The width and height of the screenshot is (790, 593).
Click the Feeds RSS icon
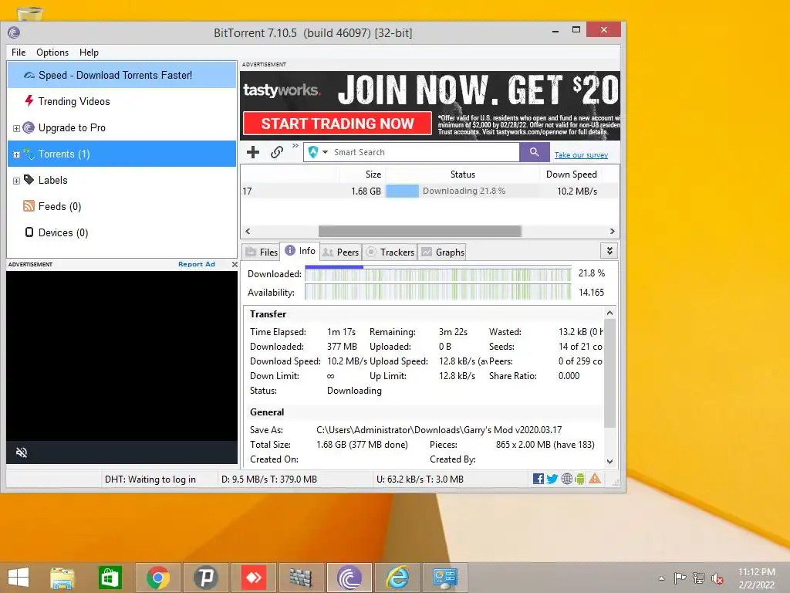(29, 205)
